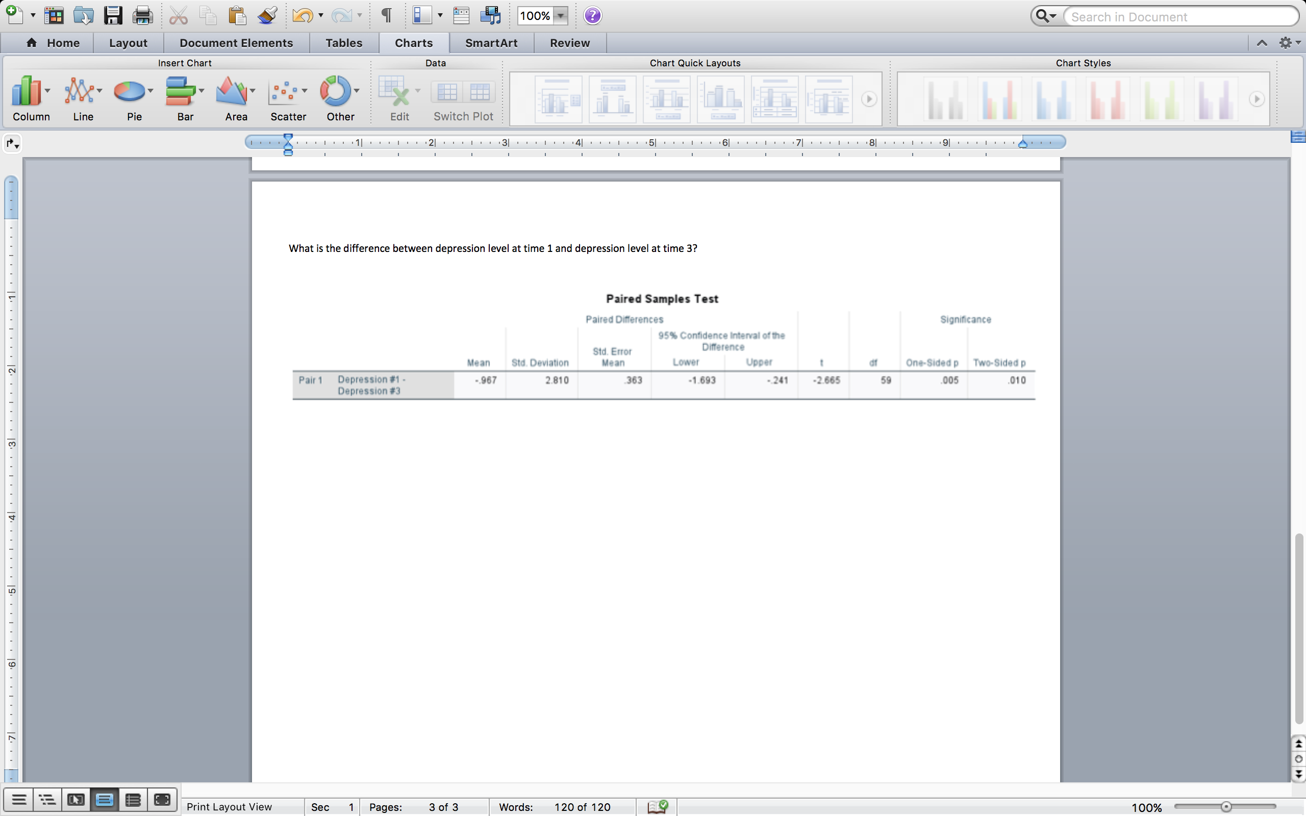The height and width of the screenshot is (816, 1306).
Task: Insert a Column chart
Action: click(x=27, y=92)
